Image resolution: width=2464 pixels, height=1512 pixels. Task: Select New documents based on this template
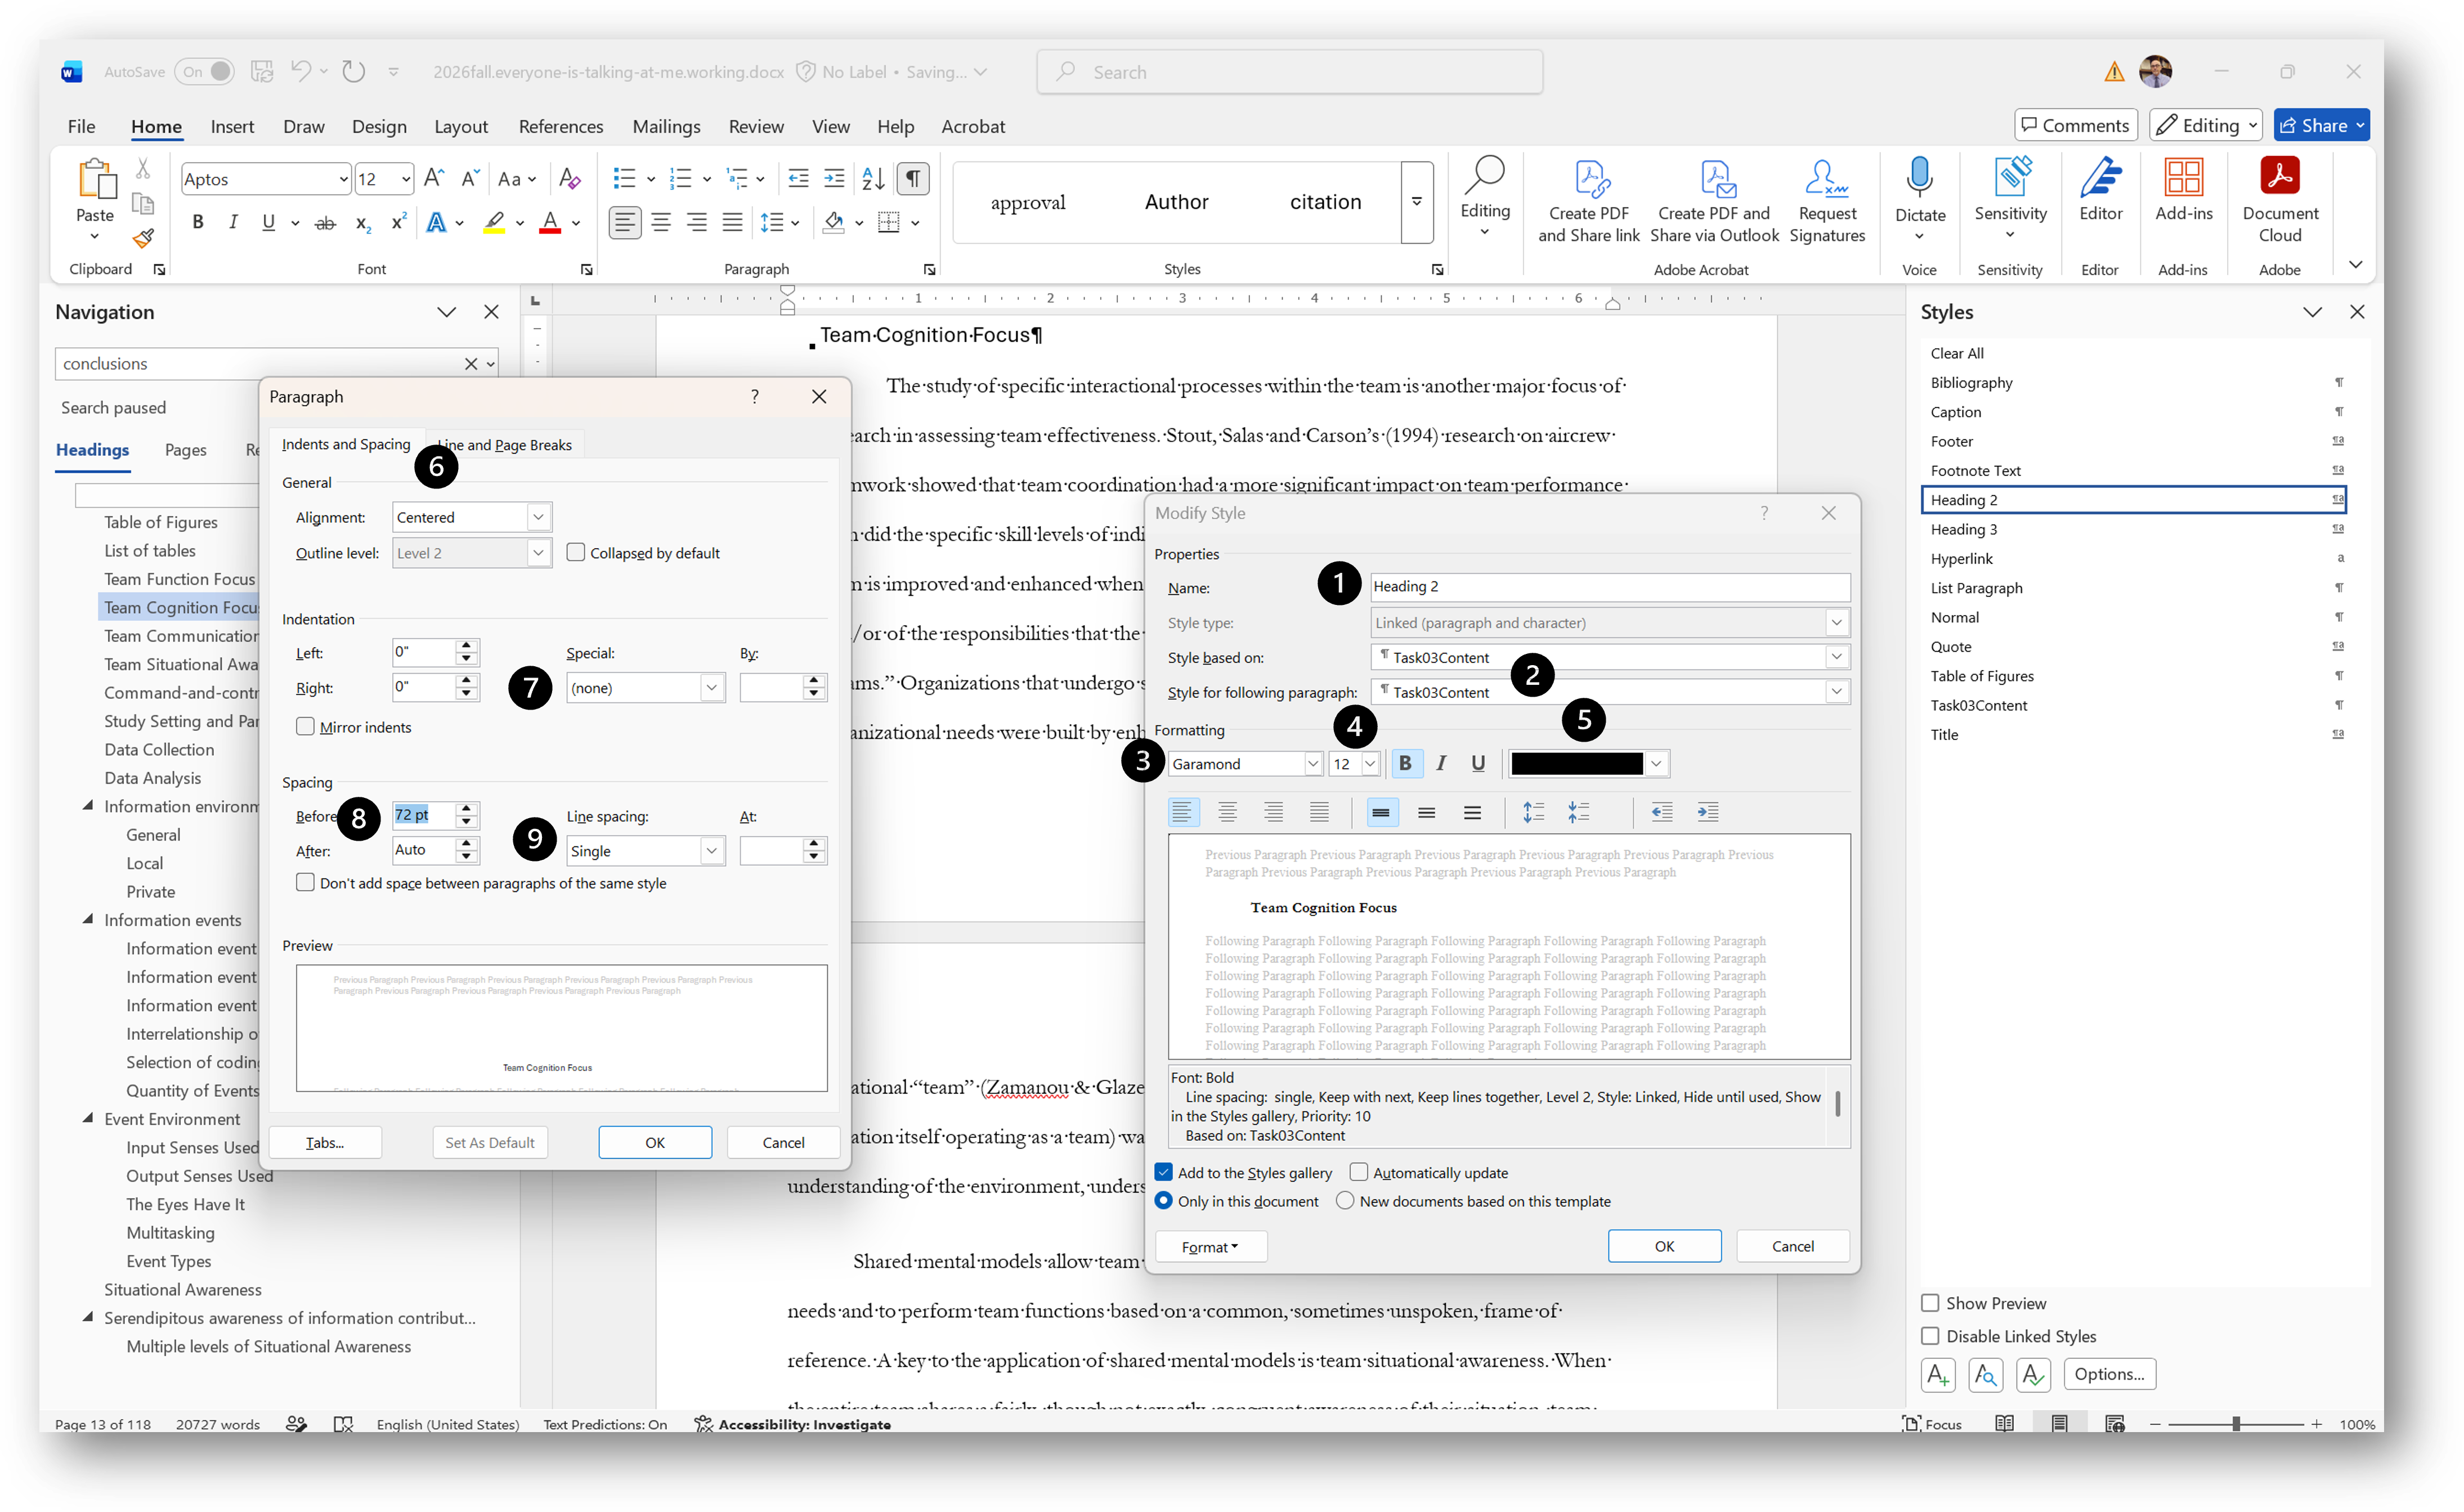pos(1345,1200)
